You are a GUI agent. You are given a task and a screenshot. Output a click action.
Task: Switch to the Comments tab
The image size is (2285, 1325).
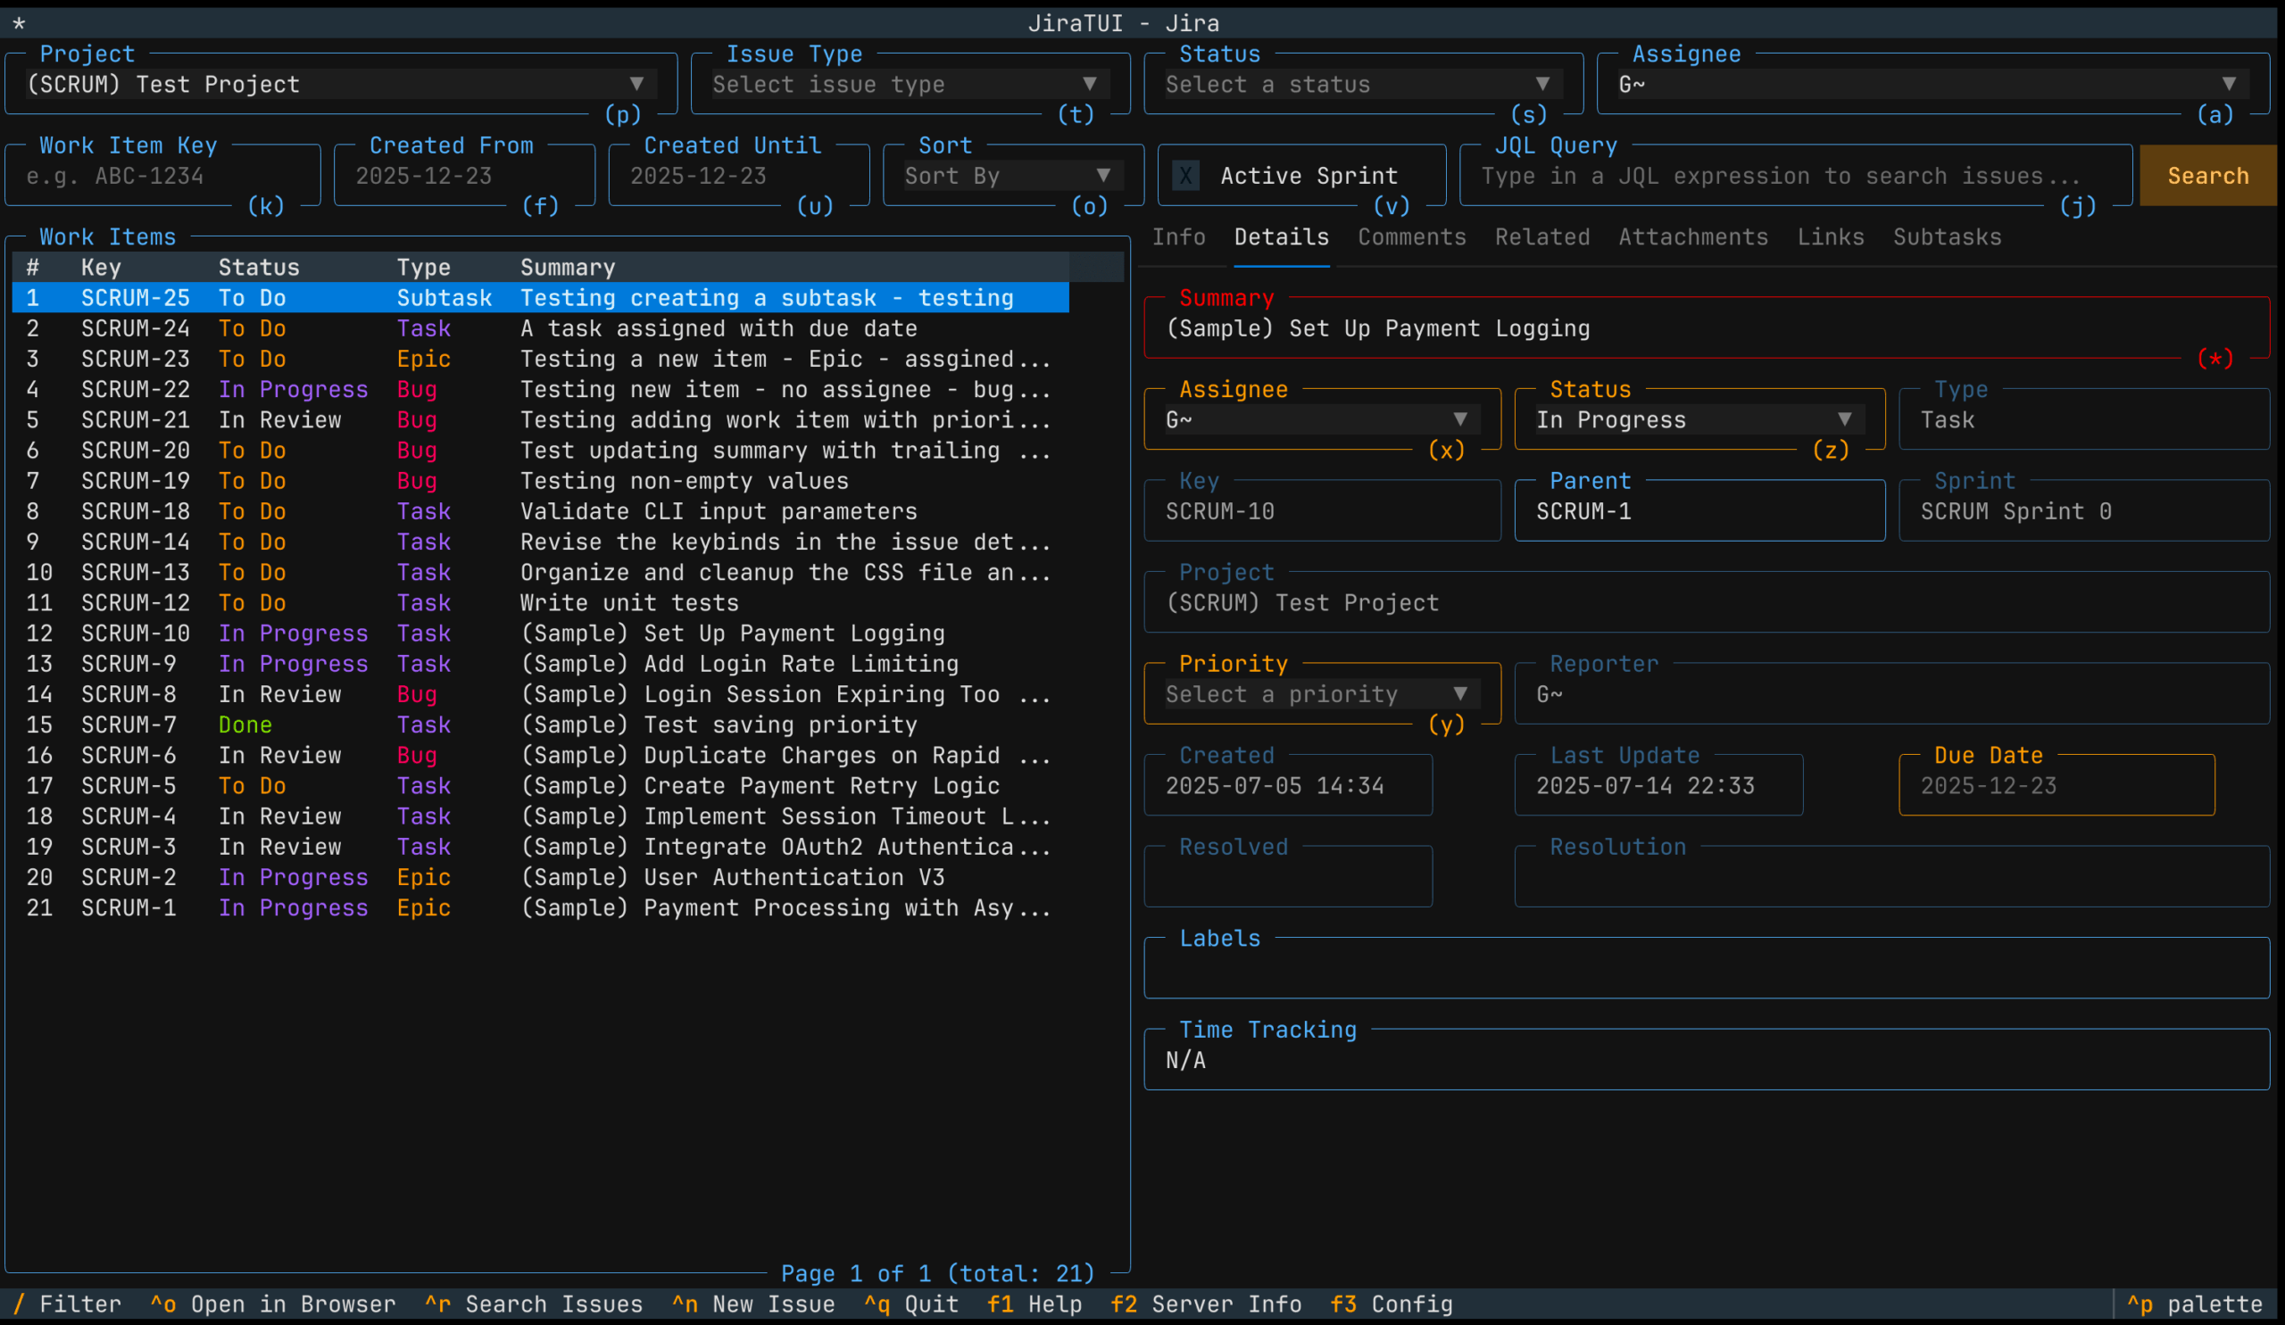1411,237
